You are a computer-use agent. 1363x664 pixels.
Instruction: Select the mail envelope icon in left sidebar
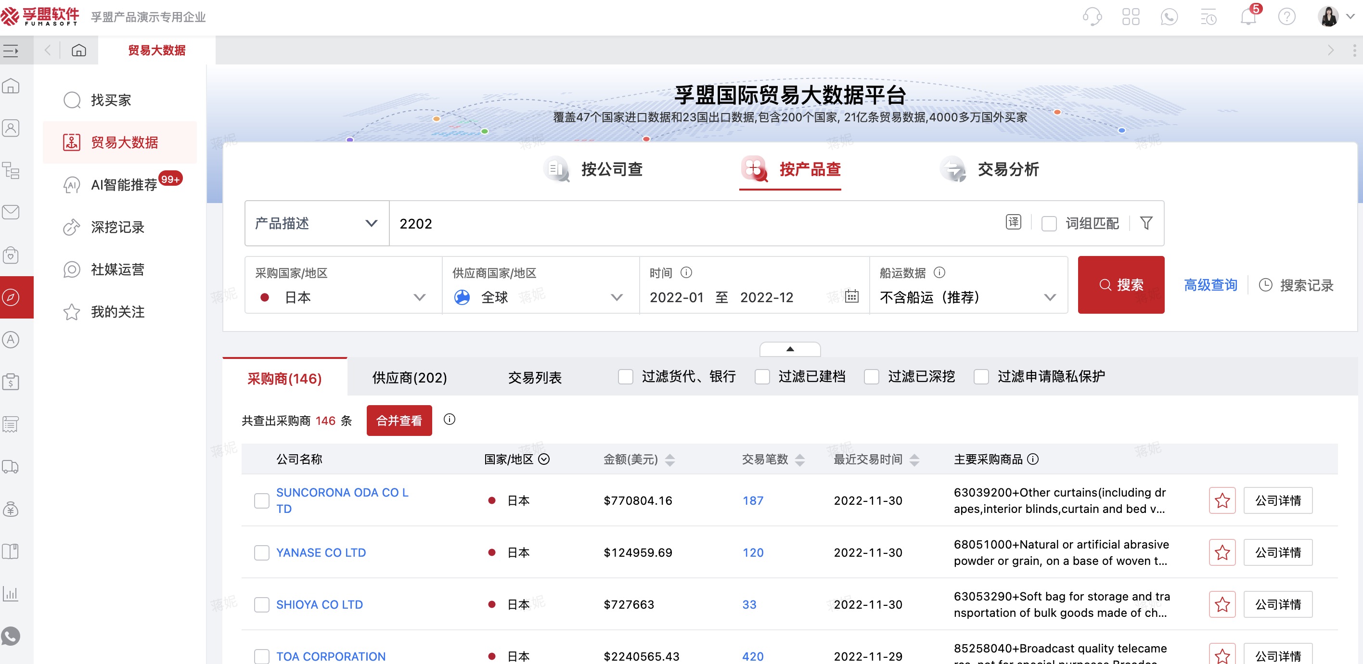click(11, 212)
